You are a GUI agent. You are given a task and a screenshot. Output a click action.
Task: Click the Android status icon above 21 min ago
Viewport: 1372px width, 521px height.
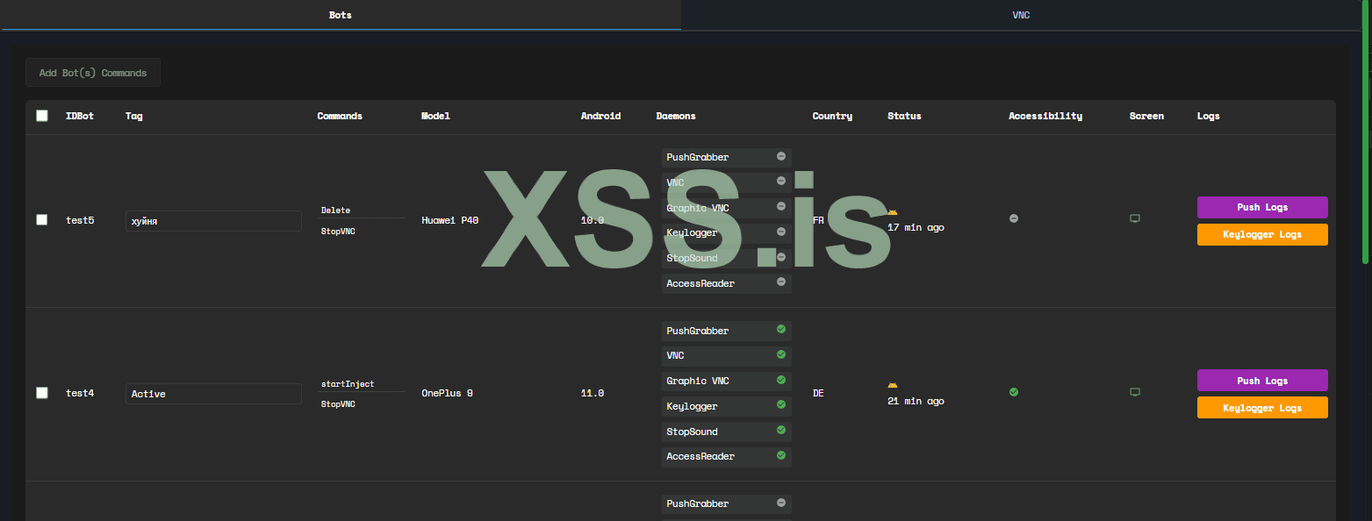(893, 386)
